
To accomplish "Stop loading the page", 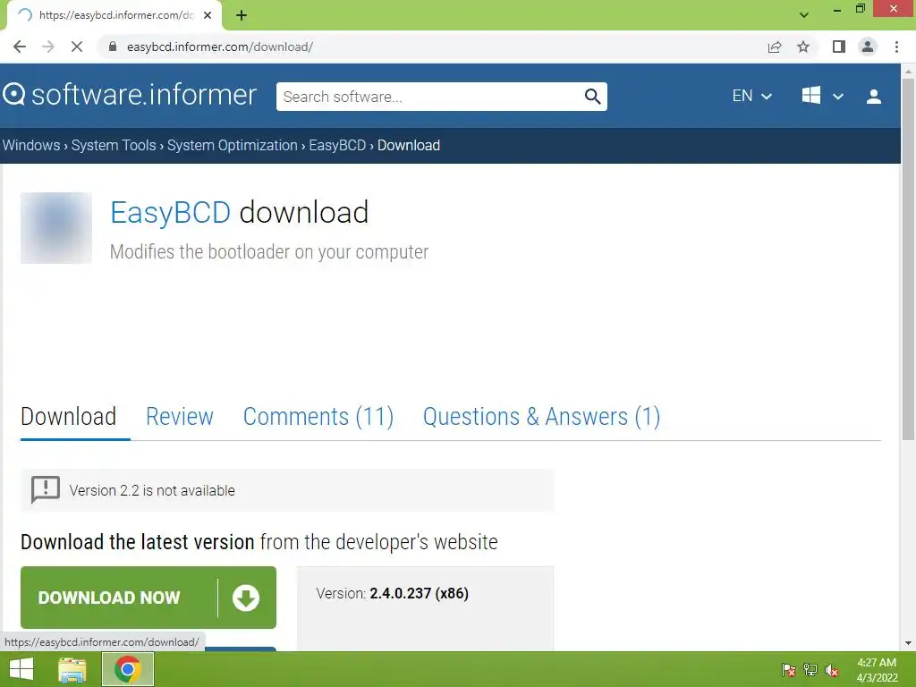I will point(77,47).
